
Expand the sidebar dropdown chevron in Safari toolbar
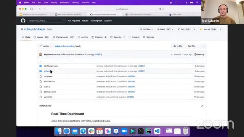35,9
